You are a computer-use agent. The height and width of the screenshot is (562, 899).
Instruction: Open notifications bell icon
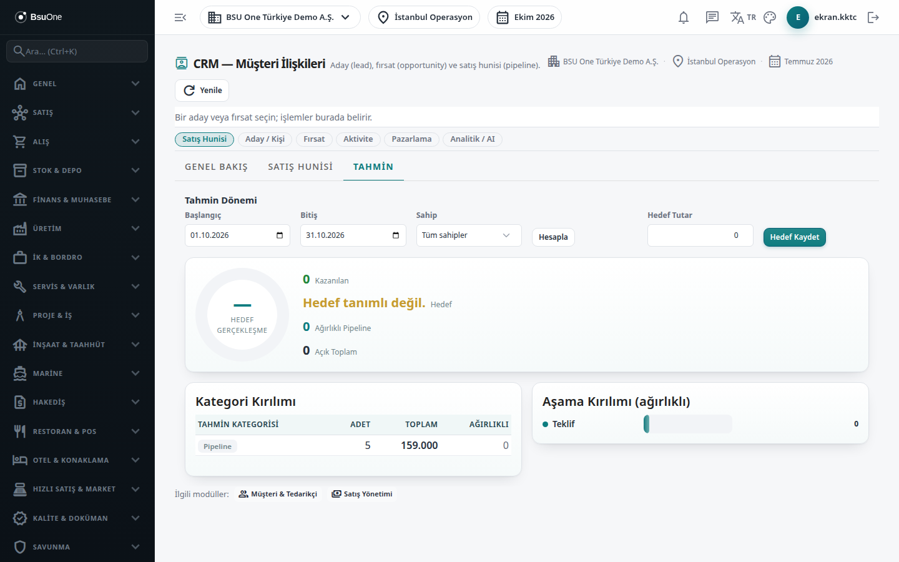tap(684, 17)
